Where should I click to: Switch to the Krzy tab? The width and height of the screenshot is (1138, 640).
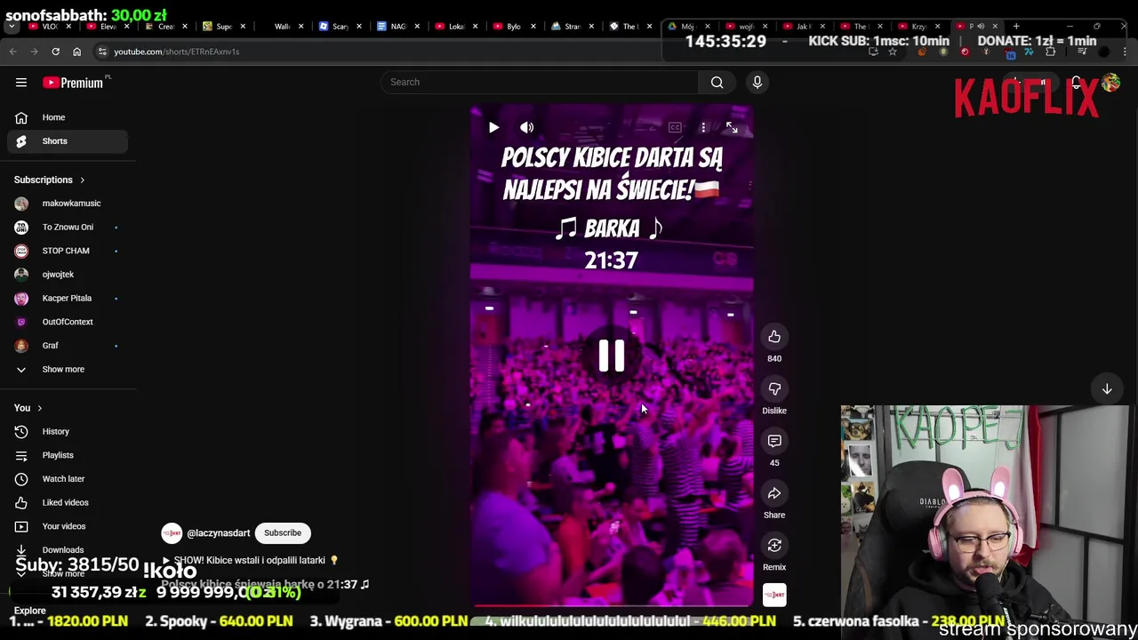pos(918,27)
